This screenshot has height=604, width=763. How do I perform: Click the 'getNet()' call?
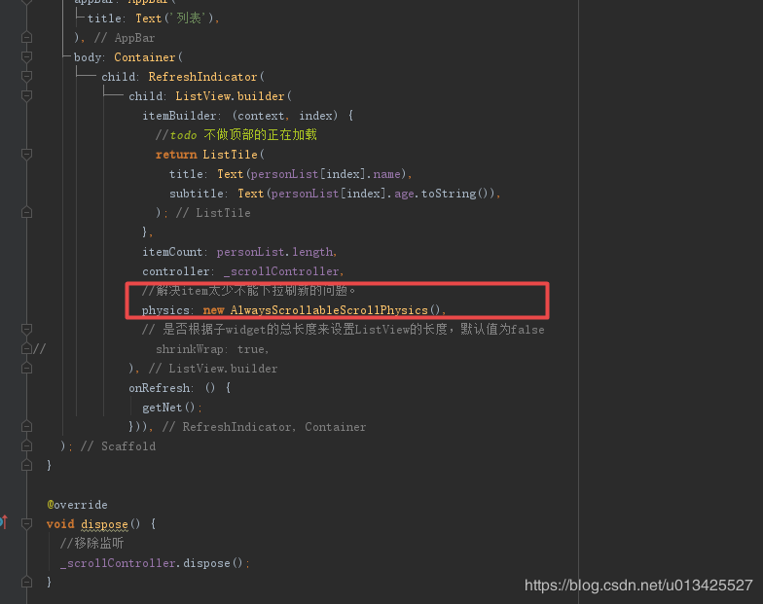168,408
